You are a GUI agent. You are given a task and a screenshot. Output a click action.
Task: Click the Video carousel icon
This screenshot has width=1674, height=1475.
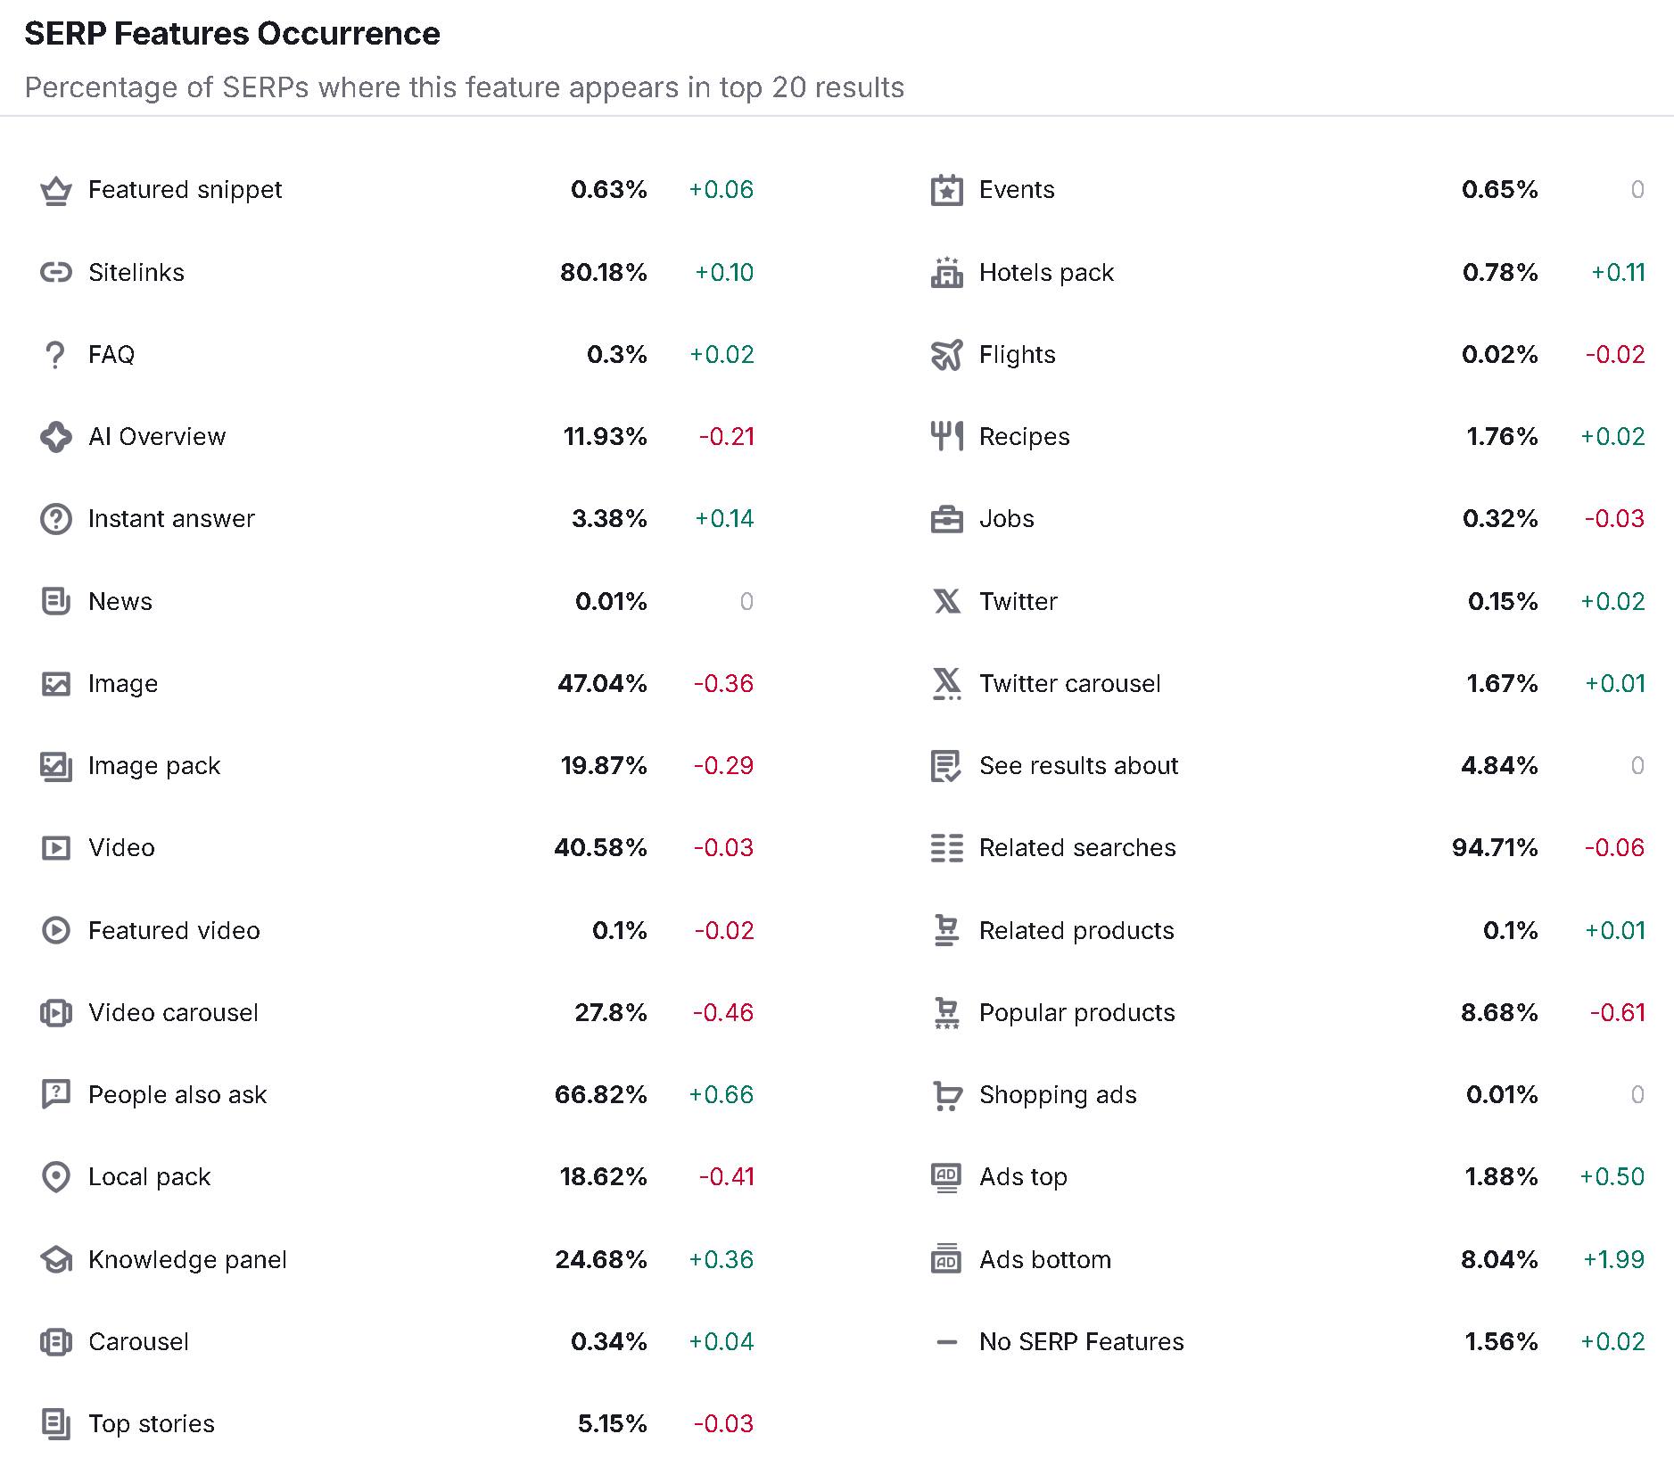click(x=56, y=1013)
